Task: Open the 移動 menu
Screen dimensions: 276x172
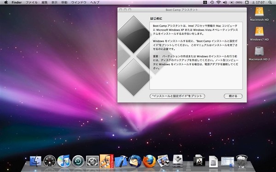Action: (x=64, y=2)
